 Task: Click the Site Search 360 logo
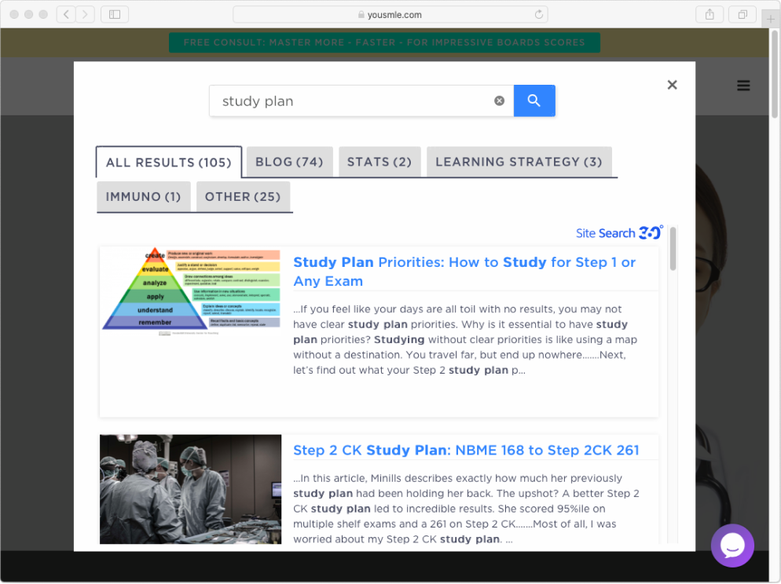[x=618, y=232]
